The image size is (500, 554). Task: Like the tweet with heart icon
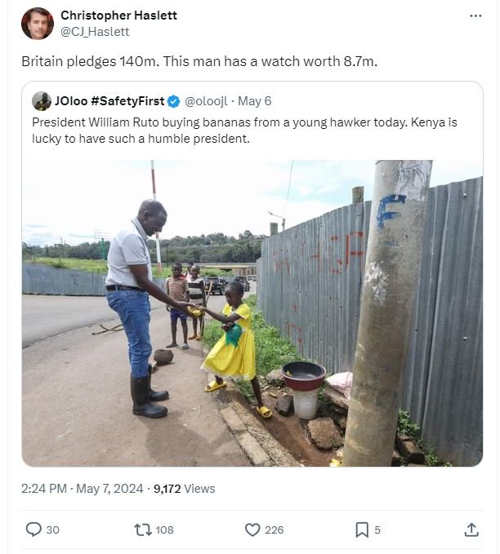[x=252, y=530]
